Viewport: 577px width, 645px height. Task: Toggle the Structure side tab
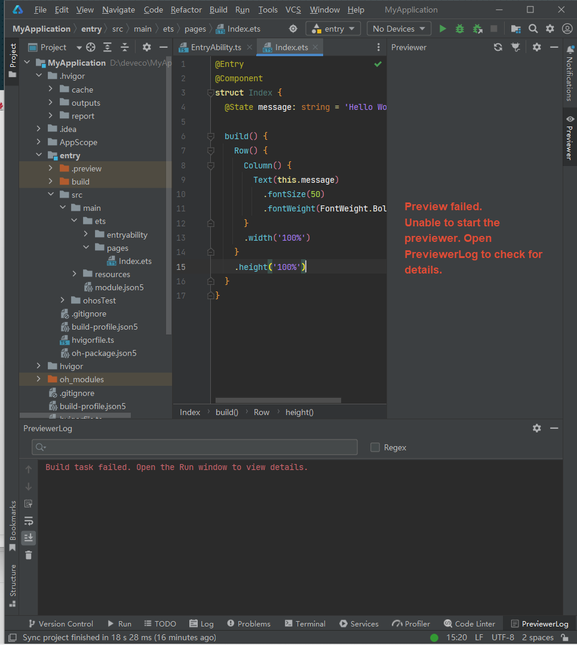click(13, 585)
